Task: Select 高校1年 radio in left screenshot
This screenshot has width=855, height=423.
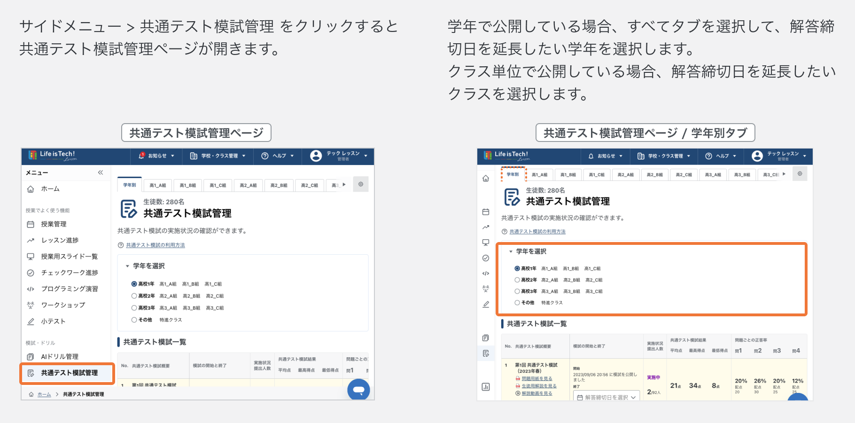Action: pos(134,284)
